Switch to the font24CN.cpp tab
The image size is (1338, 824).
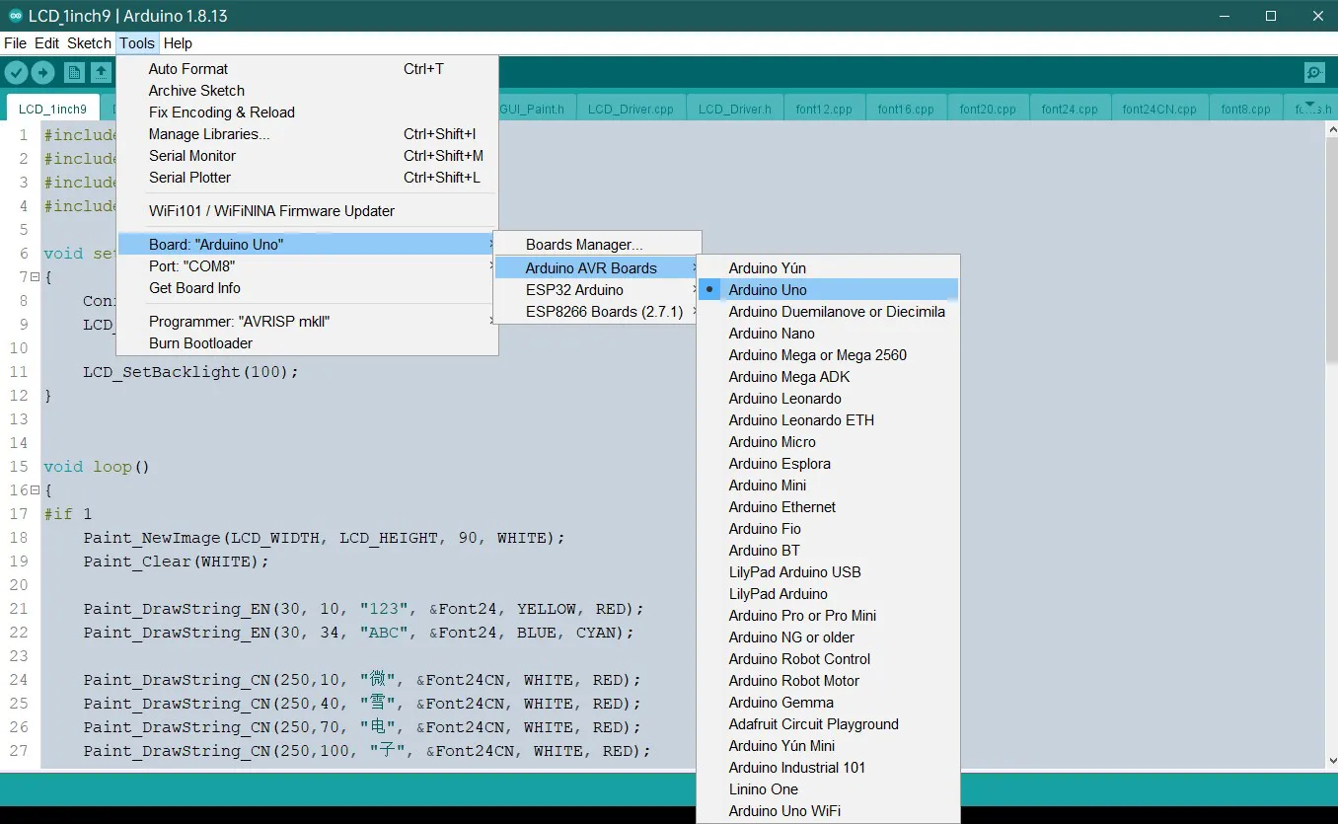coord(1159,109)
